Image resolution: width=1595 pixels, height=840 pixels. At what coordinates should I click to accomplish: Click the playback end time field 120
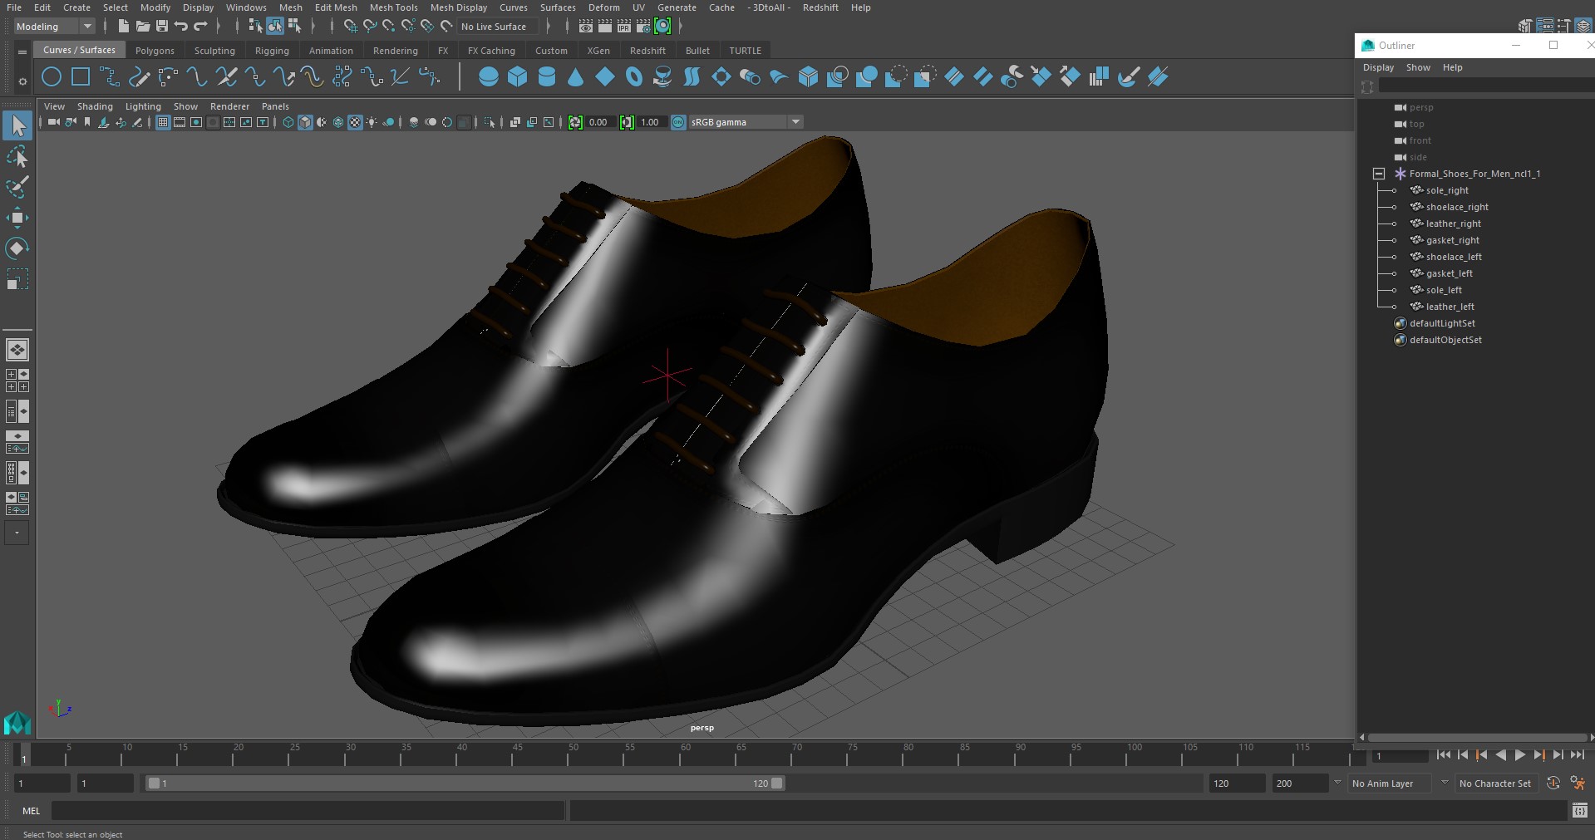pyautogui.click(x=1236, y=784)
